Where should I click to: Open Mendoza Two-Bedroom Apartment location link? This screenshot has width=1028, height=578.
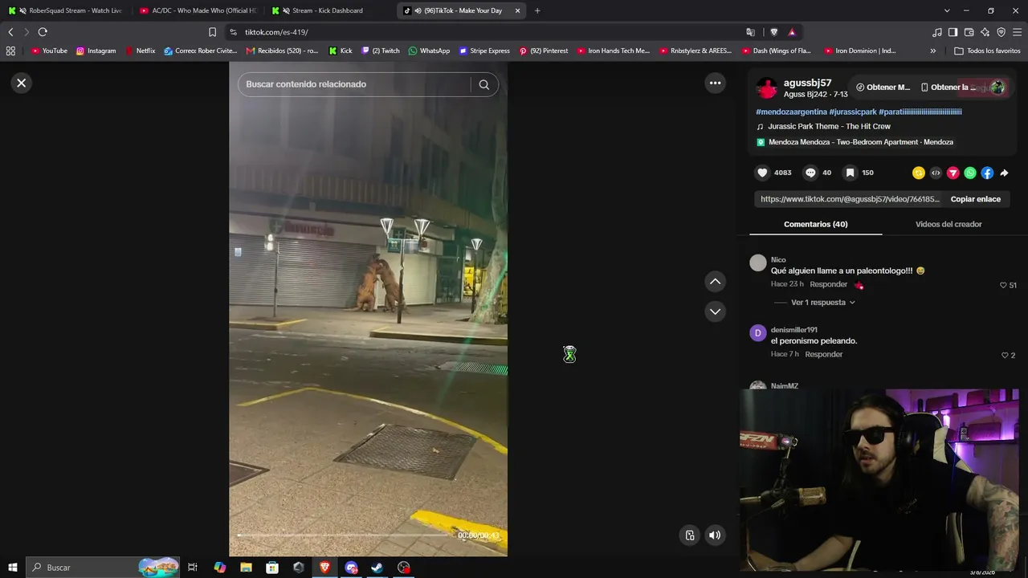(861, 142)
